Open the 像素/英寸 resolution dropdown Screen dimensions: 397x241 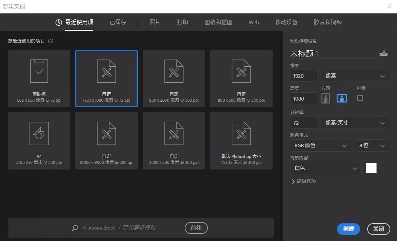(x=354, y=123)
